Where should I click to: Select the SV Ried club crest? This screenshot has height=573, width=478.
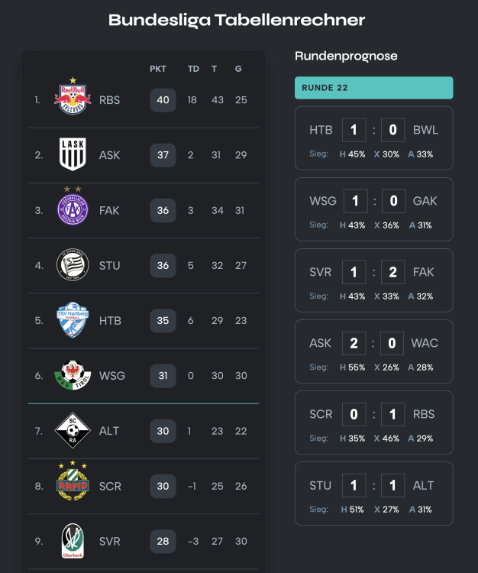click(73, 541)
